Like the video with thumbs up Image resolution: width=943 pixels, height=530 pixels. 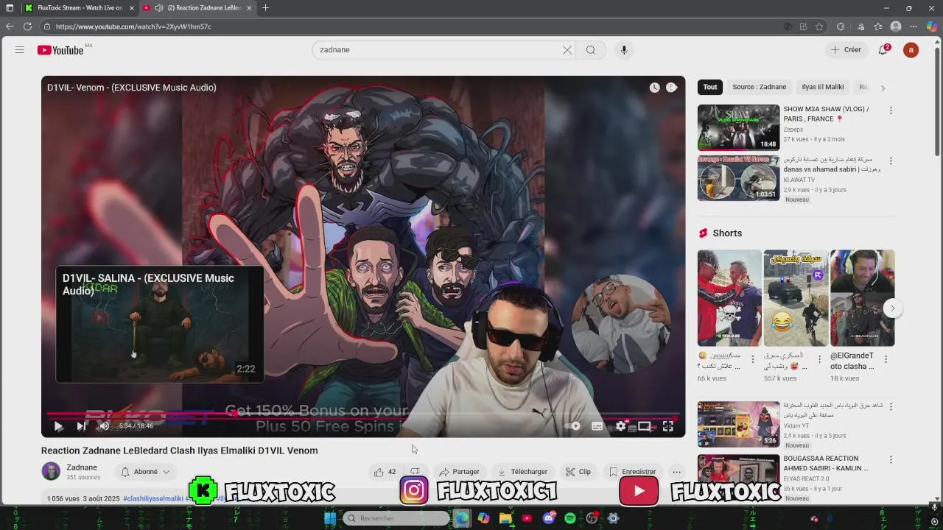[385, 472]
